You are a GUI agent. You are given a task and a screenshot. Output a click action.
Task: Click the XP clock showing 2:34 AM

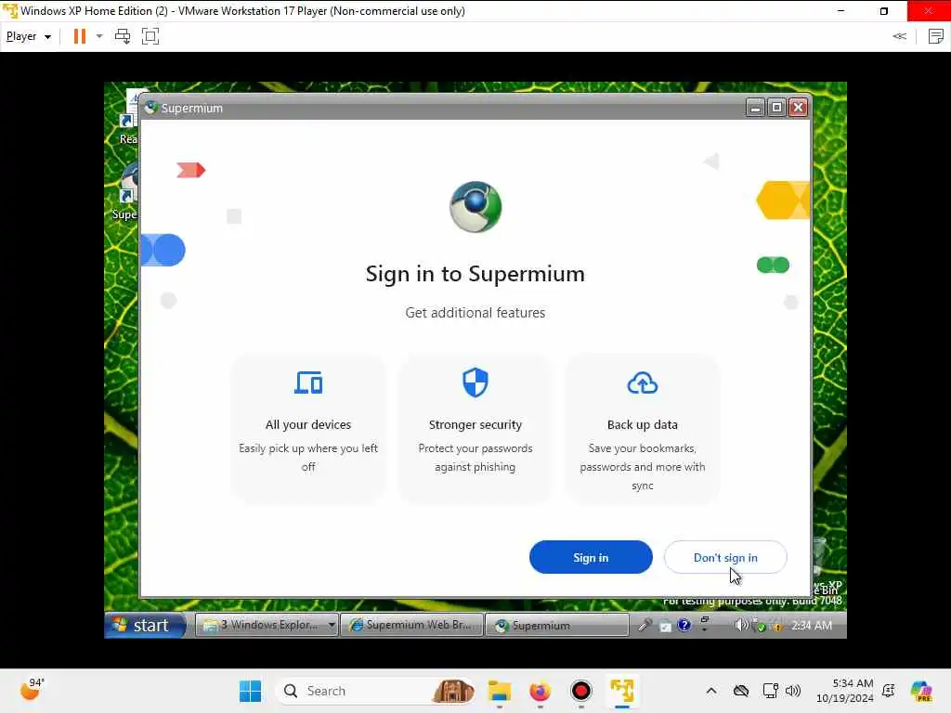coord(812,625)
